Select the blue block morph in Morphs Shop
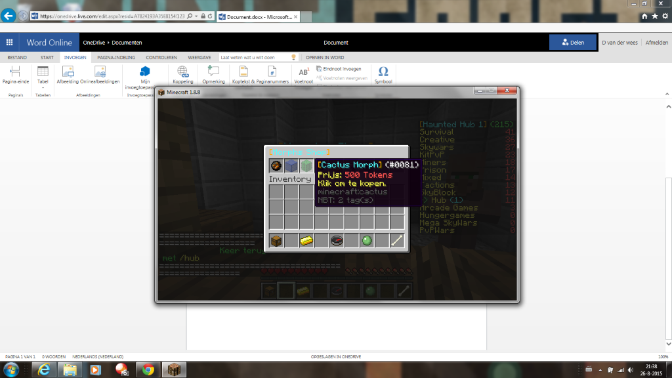 pyautogui.click(x=291, y=165)
